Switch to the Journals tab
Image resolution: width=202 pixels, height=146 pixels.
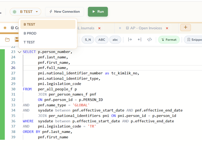pyautogui.click(x=86, y=28)
